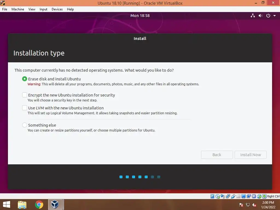This screenshot has height=210, width=280.
Task: Click the Install Now button
Action: tap(250, 155)
